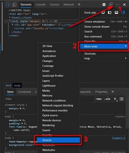Image resolution: width=129 pixels, height=153 pixels.
Task: Add new style rule plus icon
Action: [115, 99]
